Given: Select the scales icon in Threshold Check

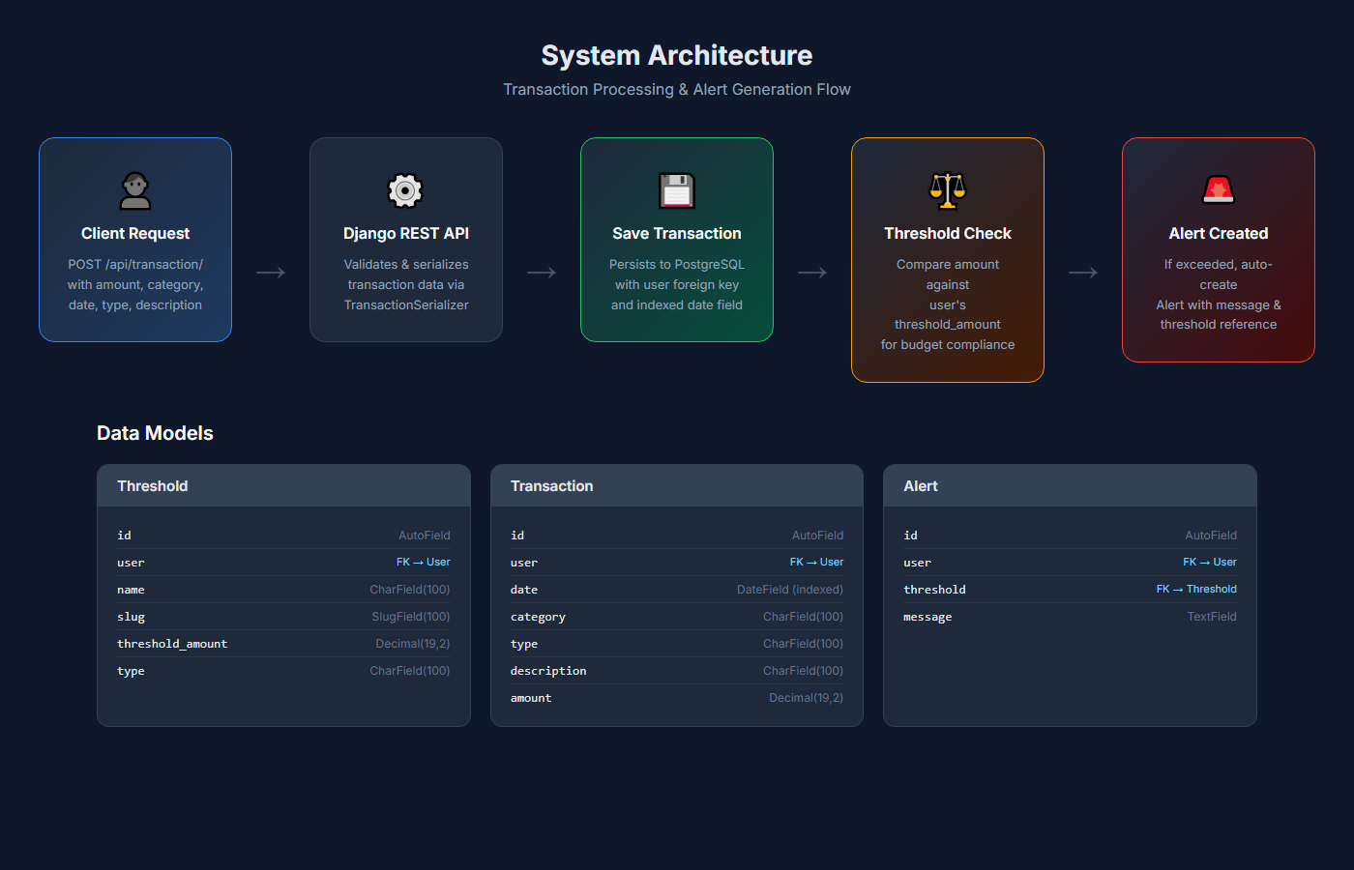Looking at the screenshot, I should [948, 190].
